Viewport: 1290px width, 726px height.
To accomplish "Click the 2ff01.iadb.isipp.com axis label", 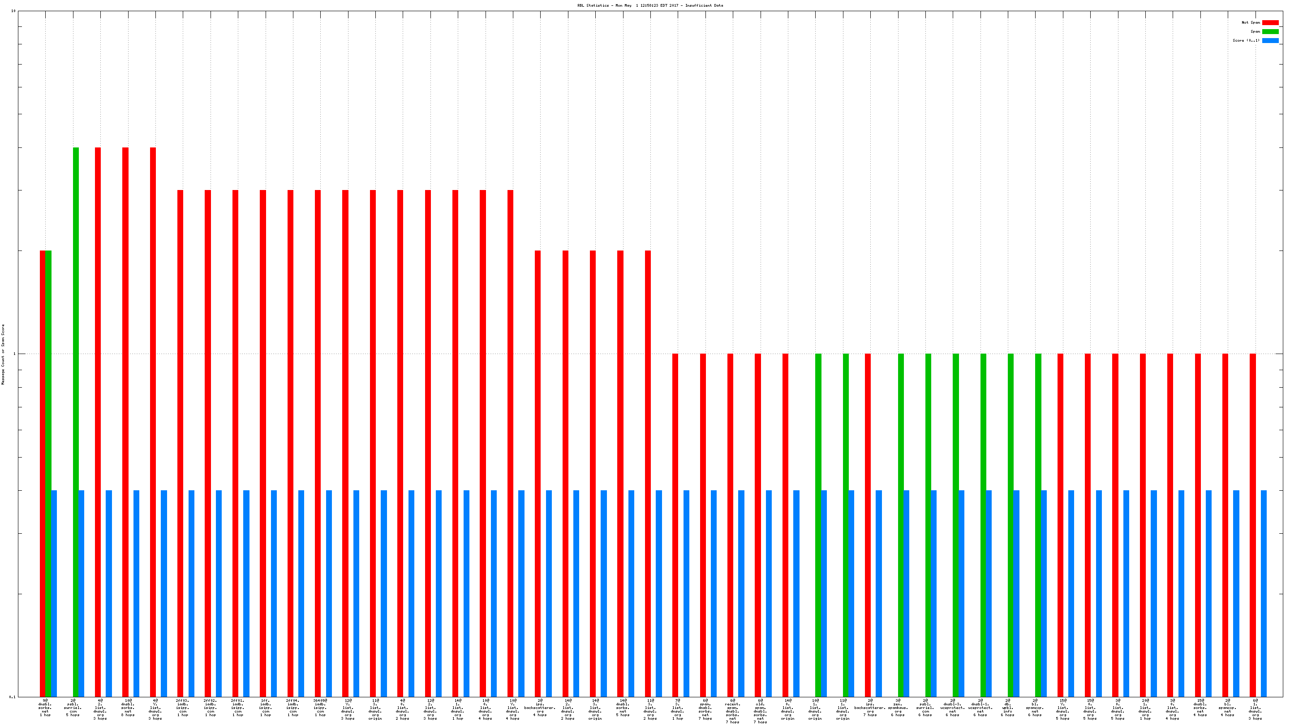I will pos(238,708).
